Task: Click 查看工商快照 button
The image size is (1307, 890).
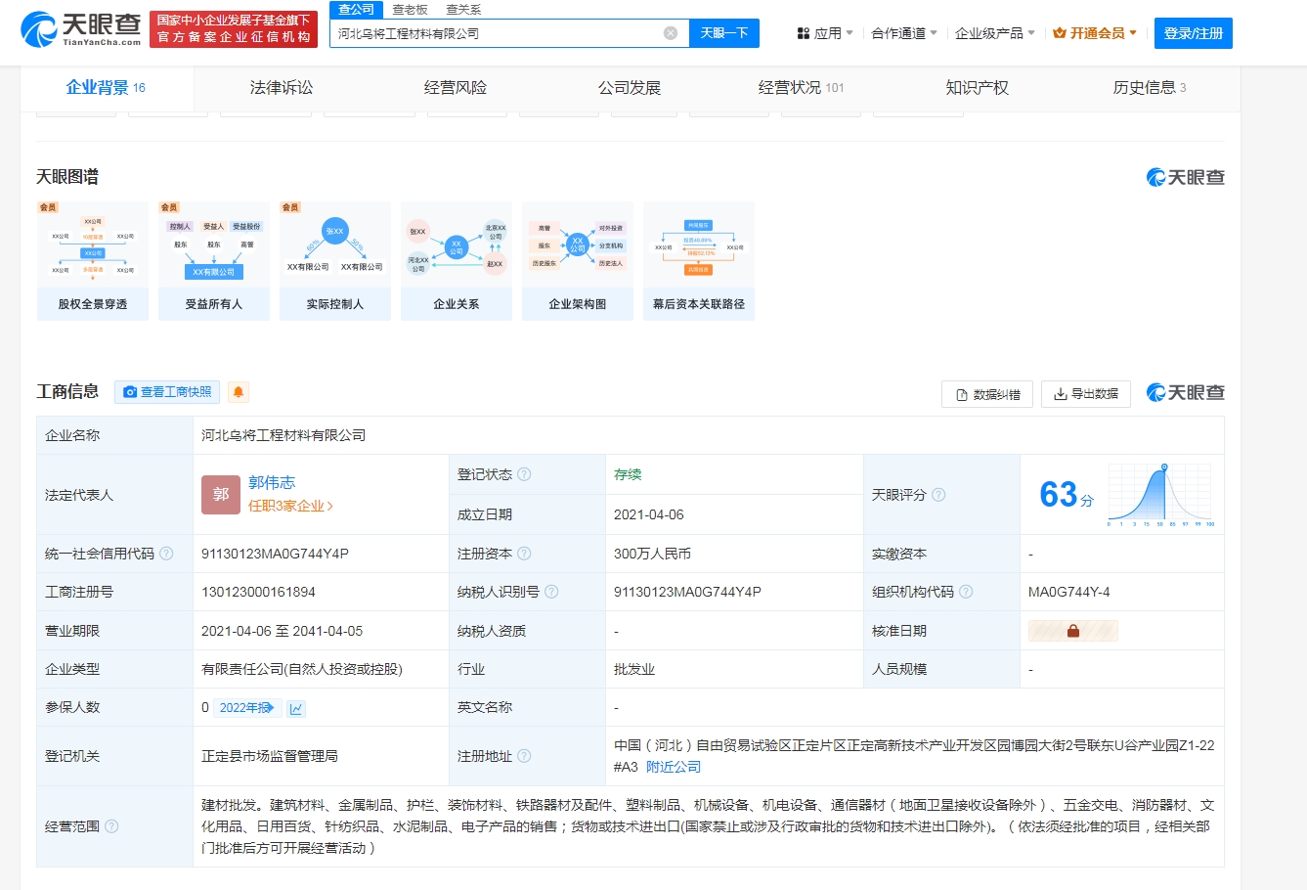Action: [167, 392]
